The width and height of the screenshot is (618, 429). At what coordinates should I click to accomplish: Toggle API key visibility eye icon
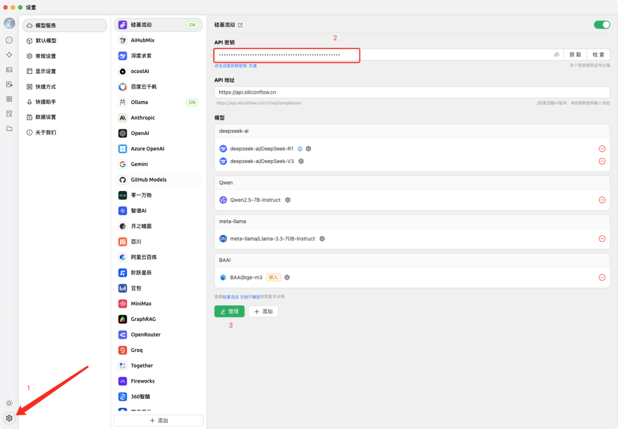(x=557, y=55)
